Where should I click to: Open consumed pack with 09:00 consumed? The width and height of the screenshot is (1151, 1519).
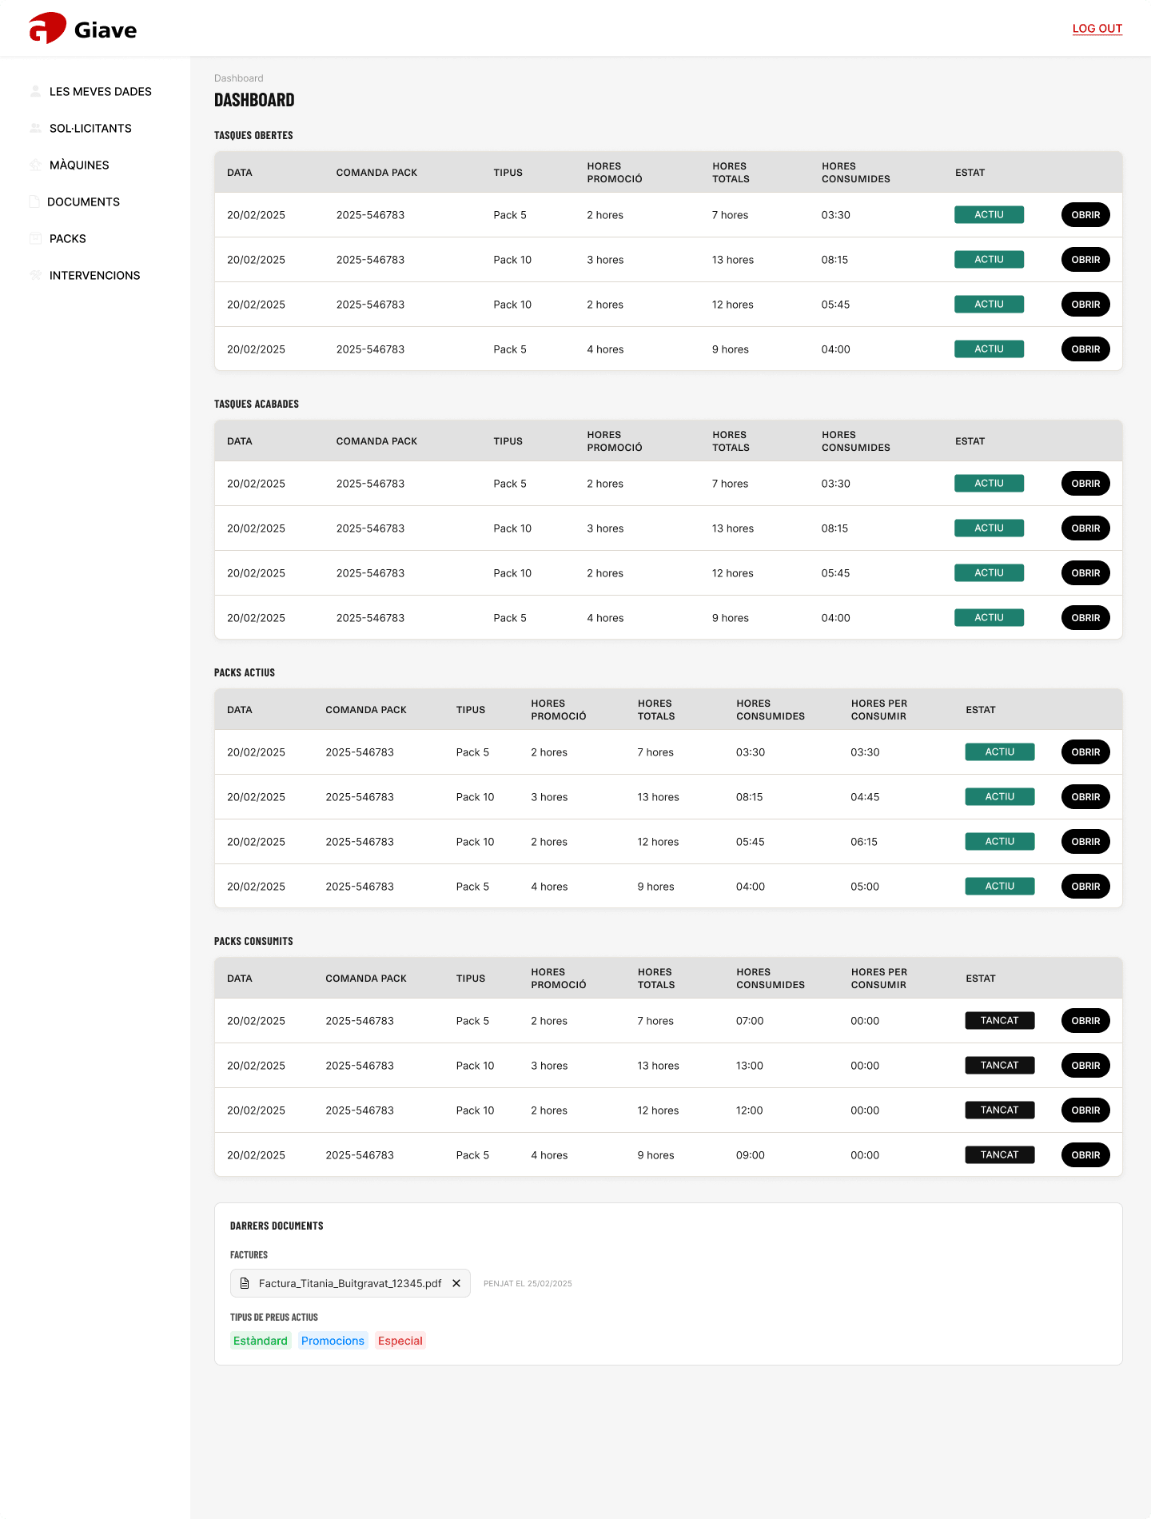pos(1085,1155)
